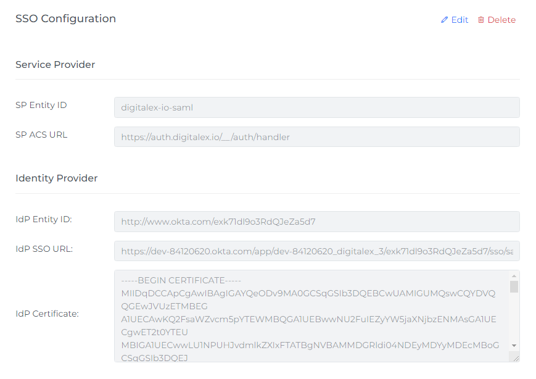Open the Edit link for SSO Configuration
The width and height of the screenshot is (536, 379).
(x=459, y=20)
